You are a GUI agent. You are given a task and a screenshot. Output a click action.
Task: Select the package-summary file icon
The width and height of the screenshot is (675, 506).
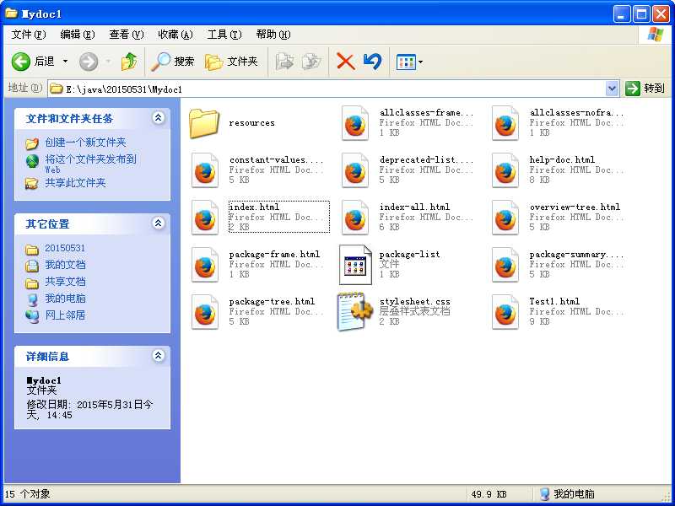coord(505,265)
